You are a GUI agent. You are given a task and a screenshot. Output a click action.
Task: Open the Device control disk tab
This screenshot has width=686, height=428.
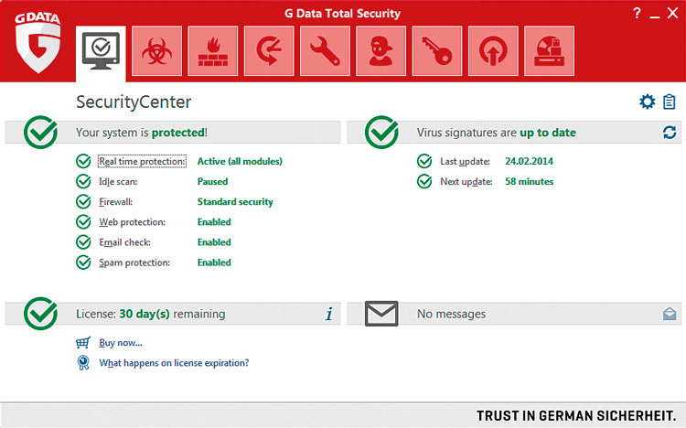(549, 51)
